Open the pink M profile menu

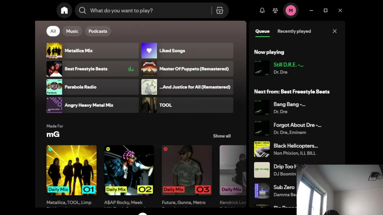click(x=291, y=10)
